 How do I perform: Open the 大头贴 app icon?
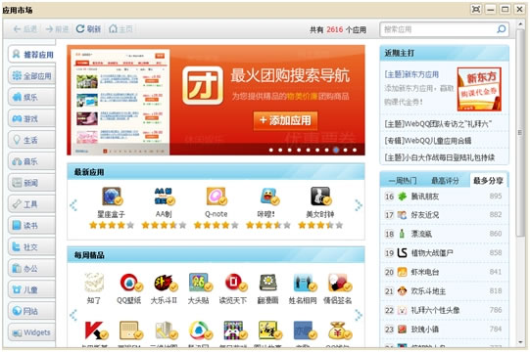tap(200, 283)
